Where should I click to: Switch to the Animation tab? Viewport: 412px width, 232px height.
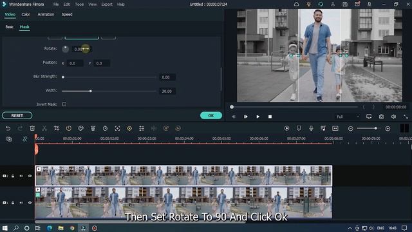(x=46, y=14)
